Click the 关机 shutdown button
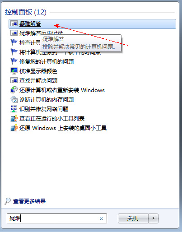The width and height of the screenshot is (182, 232). point(133,218)
